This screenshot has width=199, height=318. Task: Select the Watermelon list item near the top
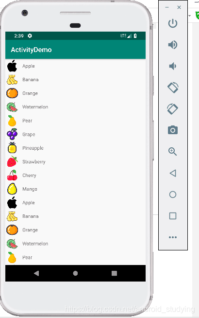[x=75, y=107]
